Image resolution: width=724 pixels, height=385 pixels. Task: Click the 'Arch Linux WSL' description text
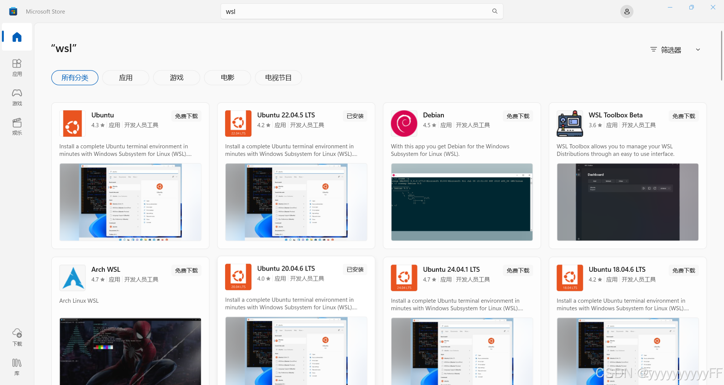click(79, 301)
